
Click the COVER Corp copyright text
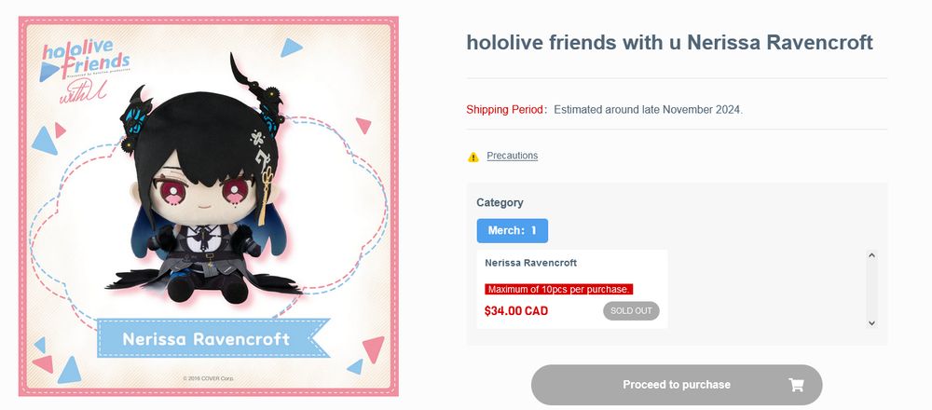click(208, 378)
